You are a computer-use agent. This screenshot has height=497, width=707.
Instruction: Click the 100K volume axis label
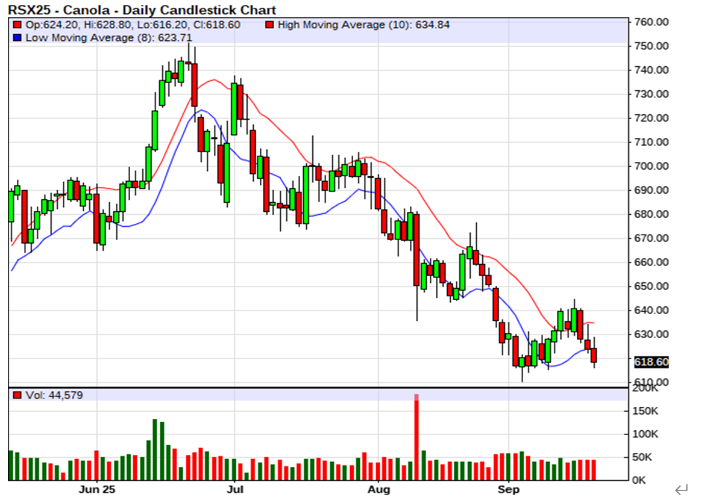pyautogui.click(x=646, y=434)
